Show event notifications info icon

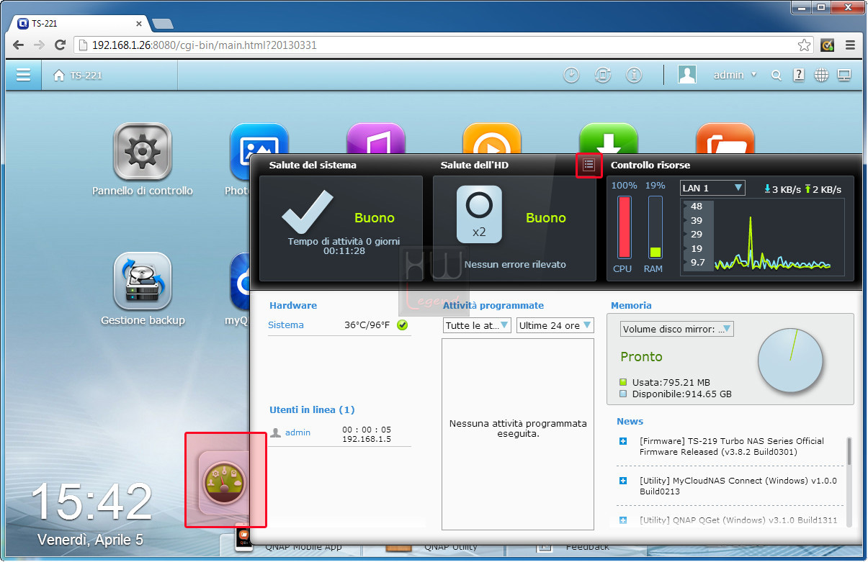point(634,75)
